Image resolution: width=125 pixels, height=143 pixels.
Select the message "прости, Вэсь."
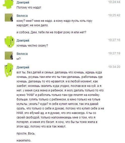pyautogui.click(x=26, y=133)
